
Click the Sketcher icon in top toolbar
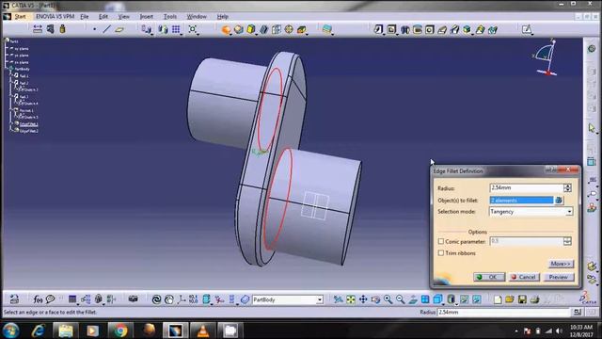[527, 29]
